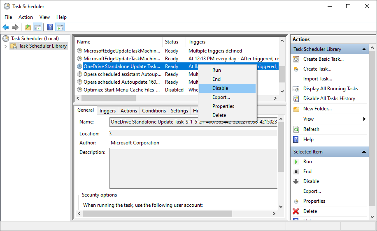Sort tasks by the Name column header
Viewport: 377px width, 231px height.
pyautogui.click(x=119, y=42)
